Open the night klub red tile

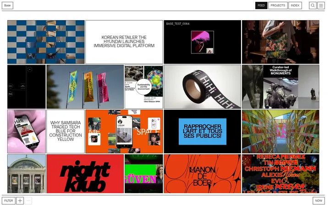(85, 173)
